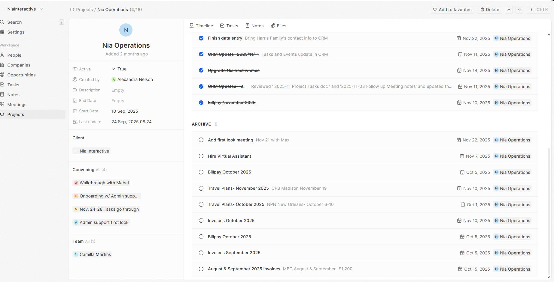Check off Add first look meeting task
The height and width of the screenshot is (282, 554).
point(201,140)
